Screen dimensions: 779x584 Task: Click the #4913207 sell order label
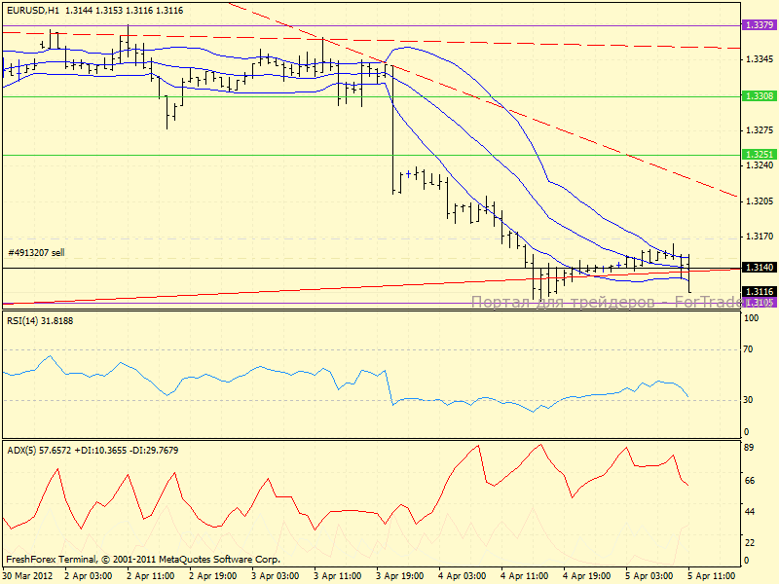36,253
